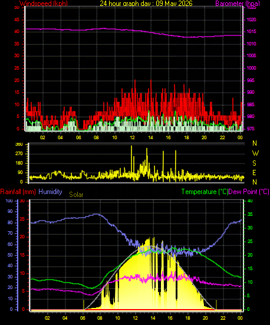Viewport: 270px width, 325px height.
Task: Click the 'Temperature (°C)' legend label
Action: click(x=205, y=192)
